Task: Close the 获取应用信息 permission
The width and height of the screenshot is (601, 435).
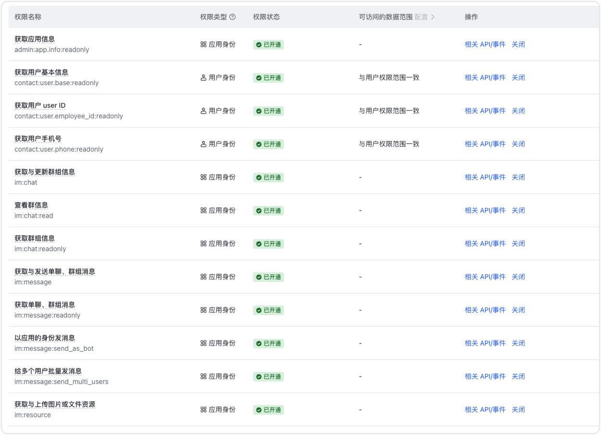Action: [x=518, y=44]
